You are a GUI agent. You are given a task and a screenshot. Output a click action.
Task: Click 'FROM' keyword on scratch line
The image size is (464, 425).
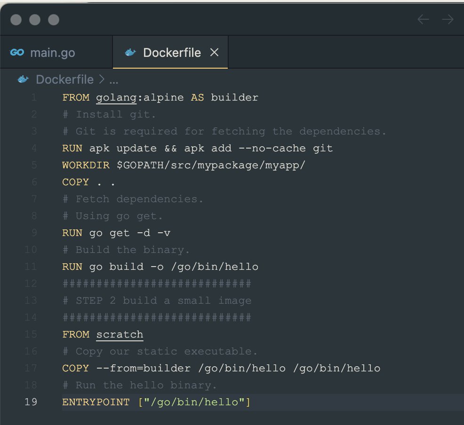point(76,334)
